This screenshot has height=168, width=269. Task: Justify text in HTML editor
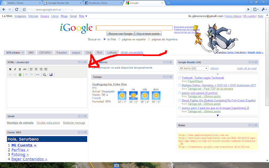(x=46, y=69)
